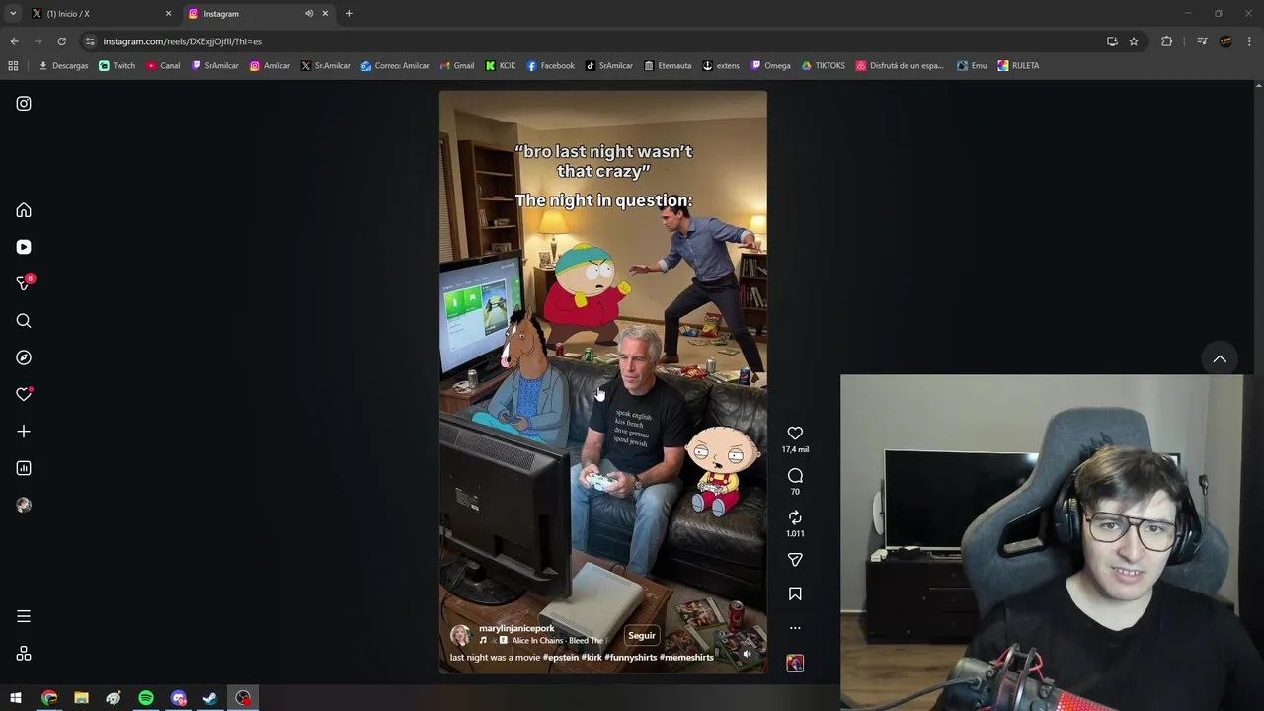This screenshot has width=1264, height=711.
Task: Open the apps grid in bookmarks bar
Action: [13, 66]
